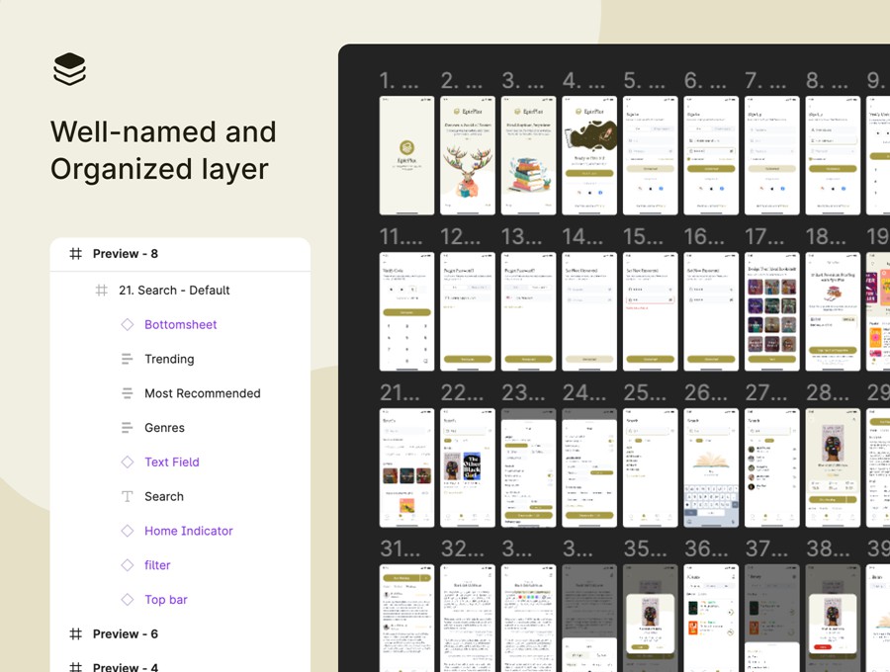Screen dimensions: 890x672
Task: Click the component icon next to filter
Action: pos(128,565)
